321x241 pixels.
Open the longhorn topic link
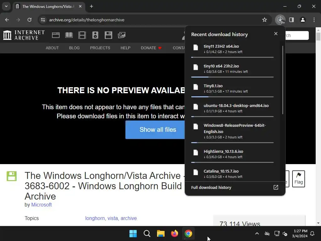tap(95, 218)
